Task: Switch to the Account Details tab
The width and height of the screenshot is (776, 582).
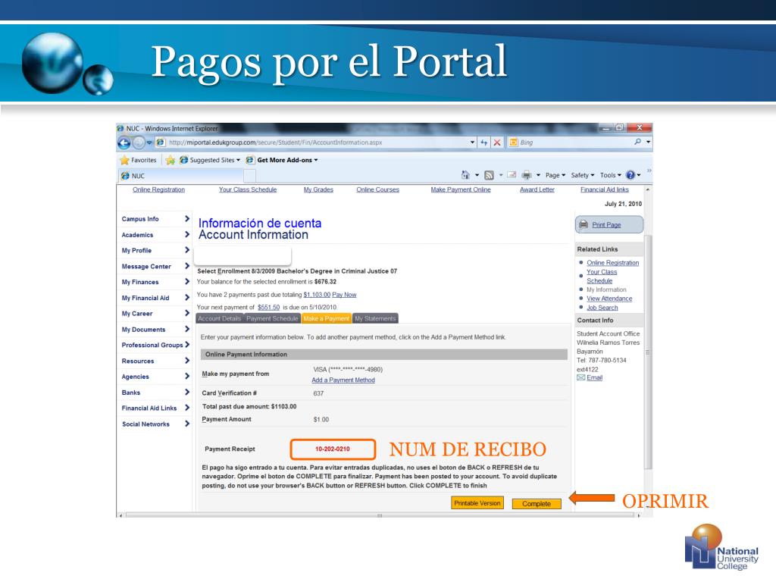Action: pyautogui.click(x=219, y=319)
